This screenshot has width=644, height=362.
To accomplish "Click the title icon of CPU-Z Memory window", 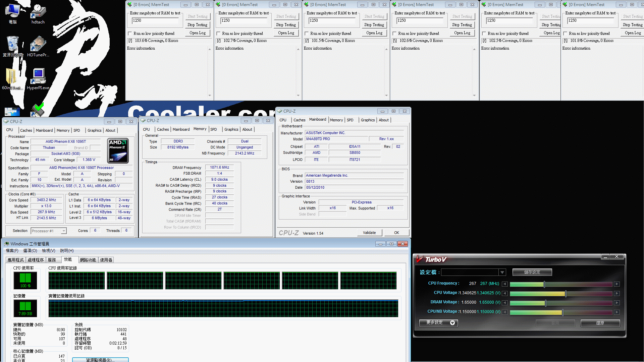I will (143, 120).
